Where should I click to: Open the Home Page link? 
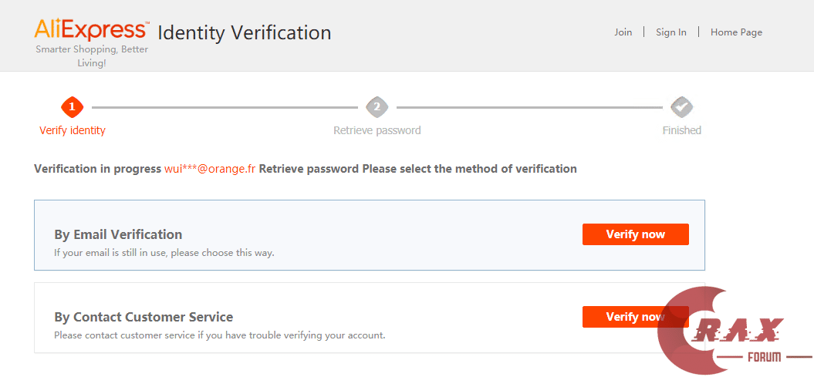tap(736, 32)
